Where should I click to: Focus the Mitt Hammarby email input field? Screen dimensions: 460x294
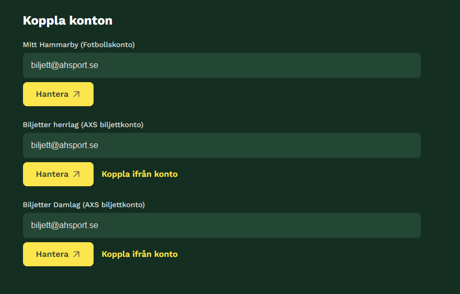click(222, 65)
